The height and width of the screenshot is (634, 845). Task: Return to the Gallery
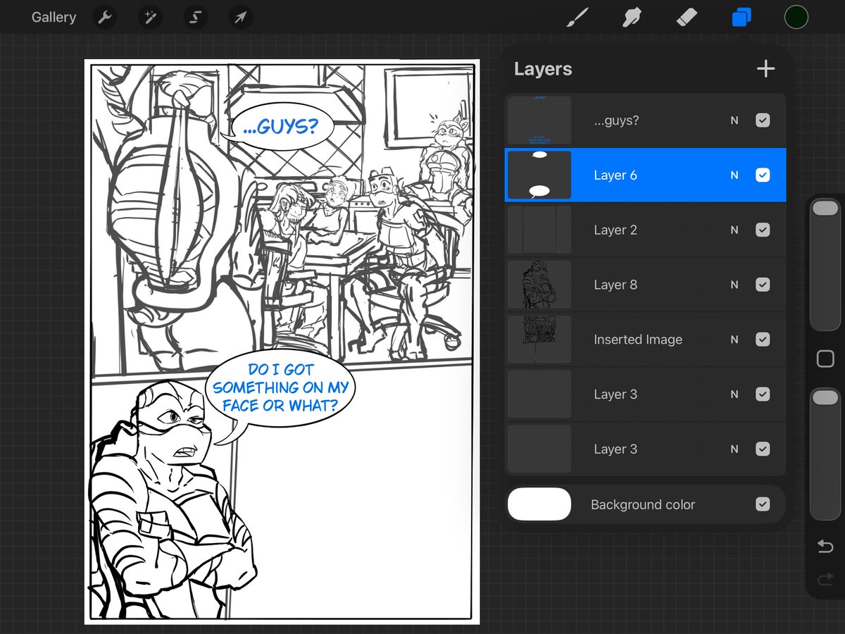click(x=54, y=18)
